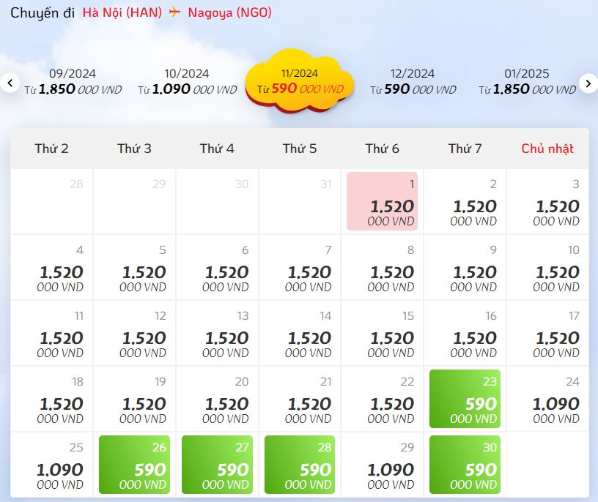Click date 16 in the calendar
Screen dimensions: 598x502
coord(465,333)
